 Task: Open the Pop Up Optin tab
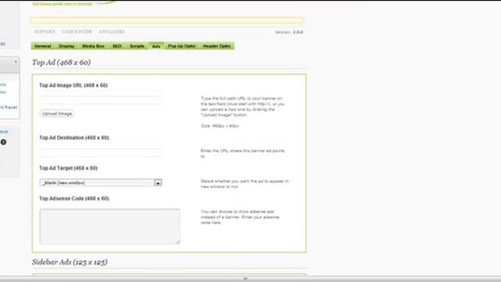182,46
